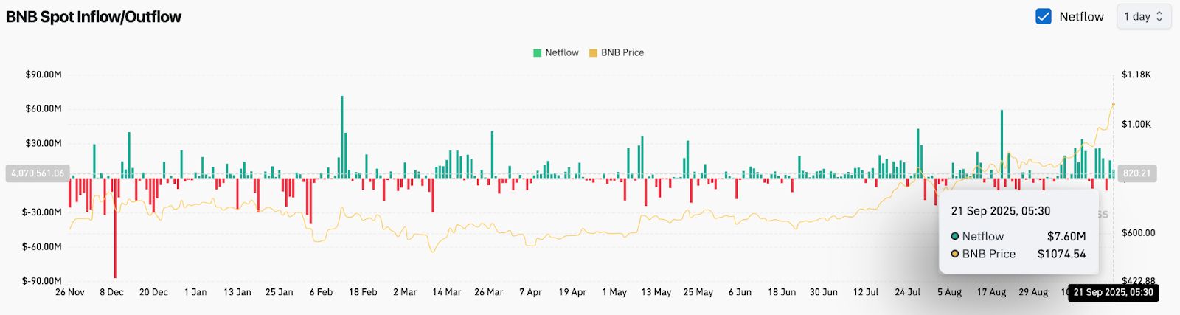The width and height of the screenshot is (1180, 315).
Task: Select the deepest red outflow bar near 8 Dec
Action: point(115,227)
